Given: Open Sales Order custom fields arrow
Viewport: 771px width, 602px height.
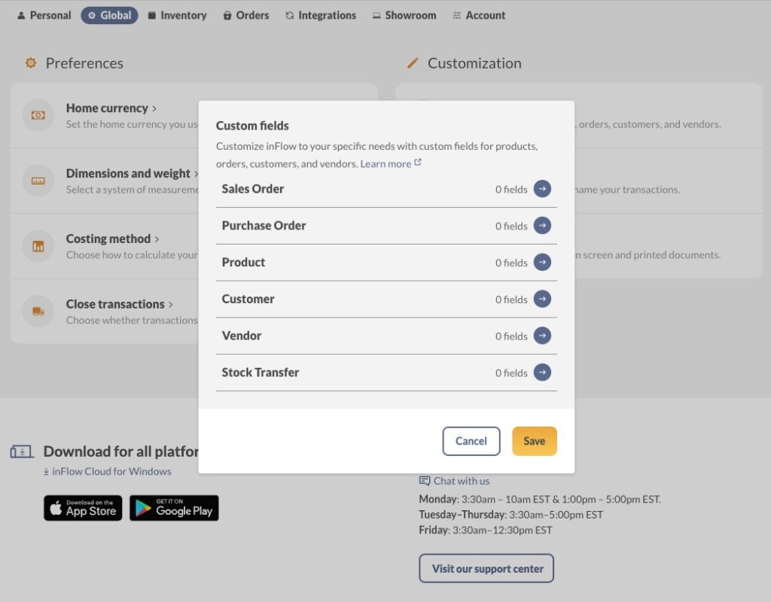Looking at the screenshot, I should click(542, 189).
